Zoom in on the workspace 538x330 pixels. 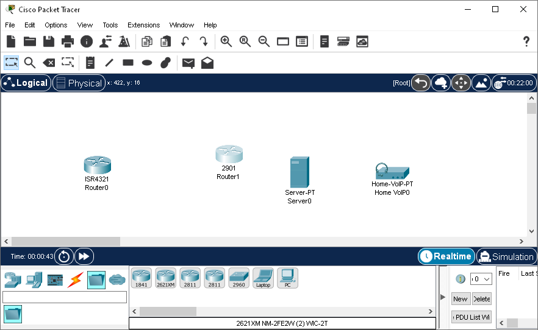click(x=226, y=41)
